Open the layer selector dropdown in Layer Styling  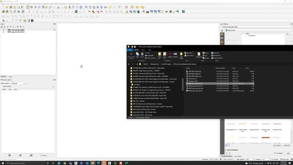(x=256, y=27)
